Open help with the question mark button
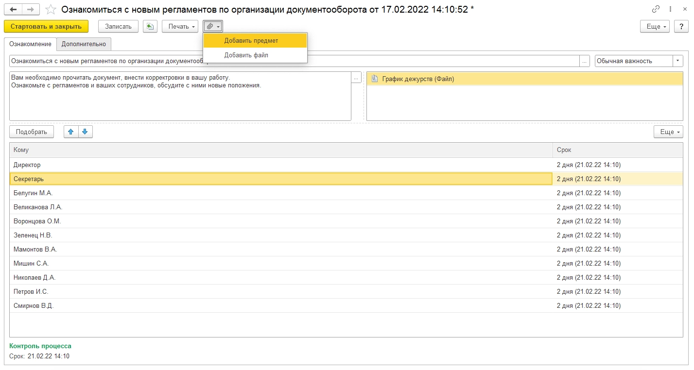This screenshot has height=370, width=694. [681, 26]
